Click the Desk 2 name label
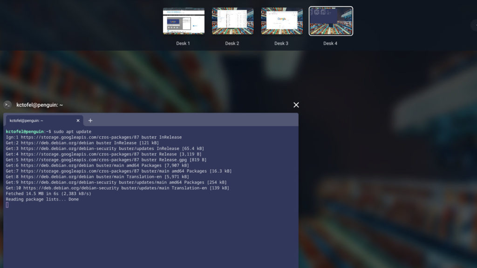The width and height of the screenshot is (477, 268). click(232, 43)
